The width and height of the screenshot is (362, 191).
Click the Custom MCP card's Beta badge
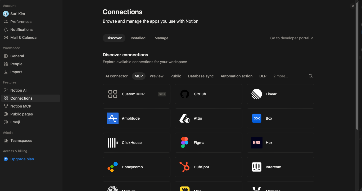click(162, 94)
